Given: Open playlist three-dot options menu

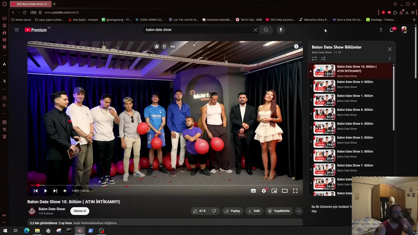Looking at the screenshot, I should pos(389,58).
